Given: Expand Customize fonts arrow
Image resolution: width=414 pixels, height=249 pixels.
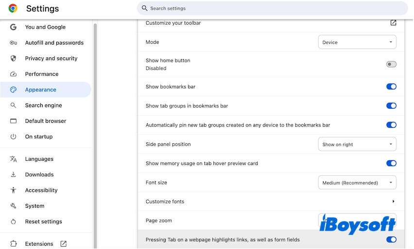Looking at the screenshot, I should pos(393,201).
